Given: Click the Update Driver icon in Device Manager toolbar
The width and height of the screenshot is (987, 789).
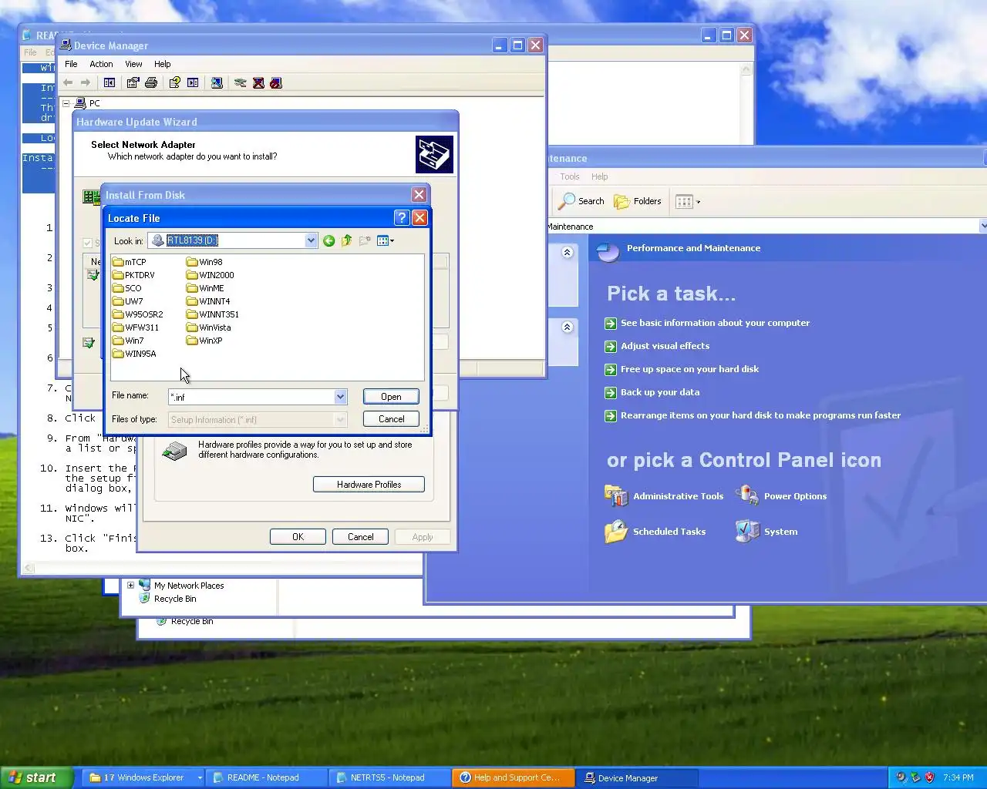Looking at the screenshot, I should [241, 83].
